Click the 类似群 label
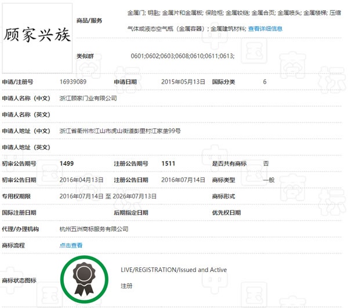The height and width of the screenshot is (308, 348). click(85, 56)
